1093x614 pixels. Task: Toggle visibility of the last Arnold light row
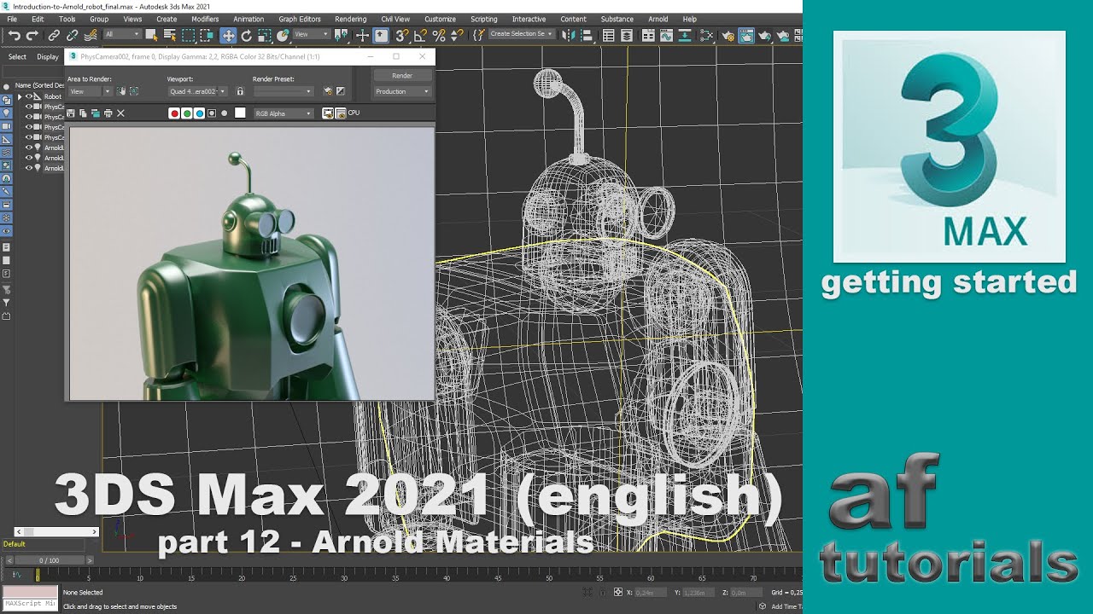coord(28,168)
